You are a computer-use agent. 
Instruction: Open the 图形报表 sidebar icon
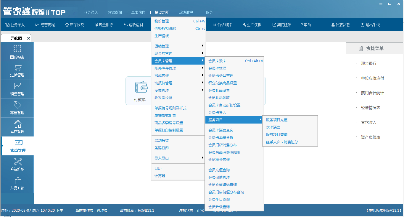tap(17, 49)
